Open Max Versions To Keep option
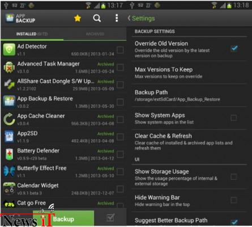The width and height of the screenshot is (252, 227). click(x=189, y=73)
